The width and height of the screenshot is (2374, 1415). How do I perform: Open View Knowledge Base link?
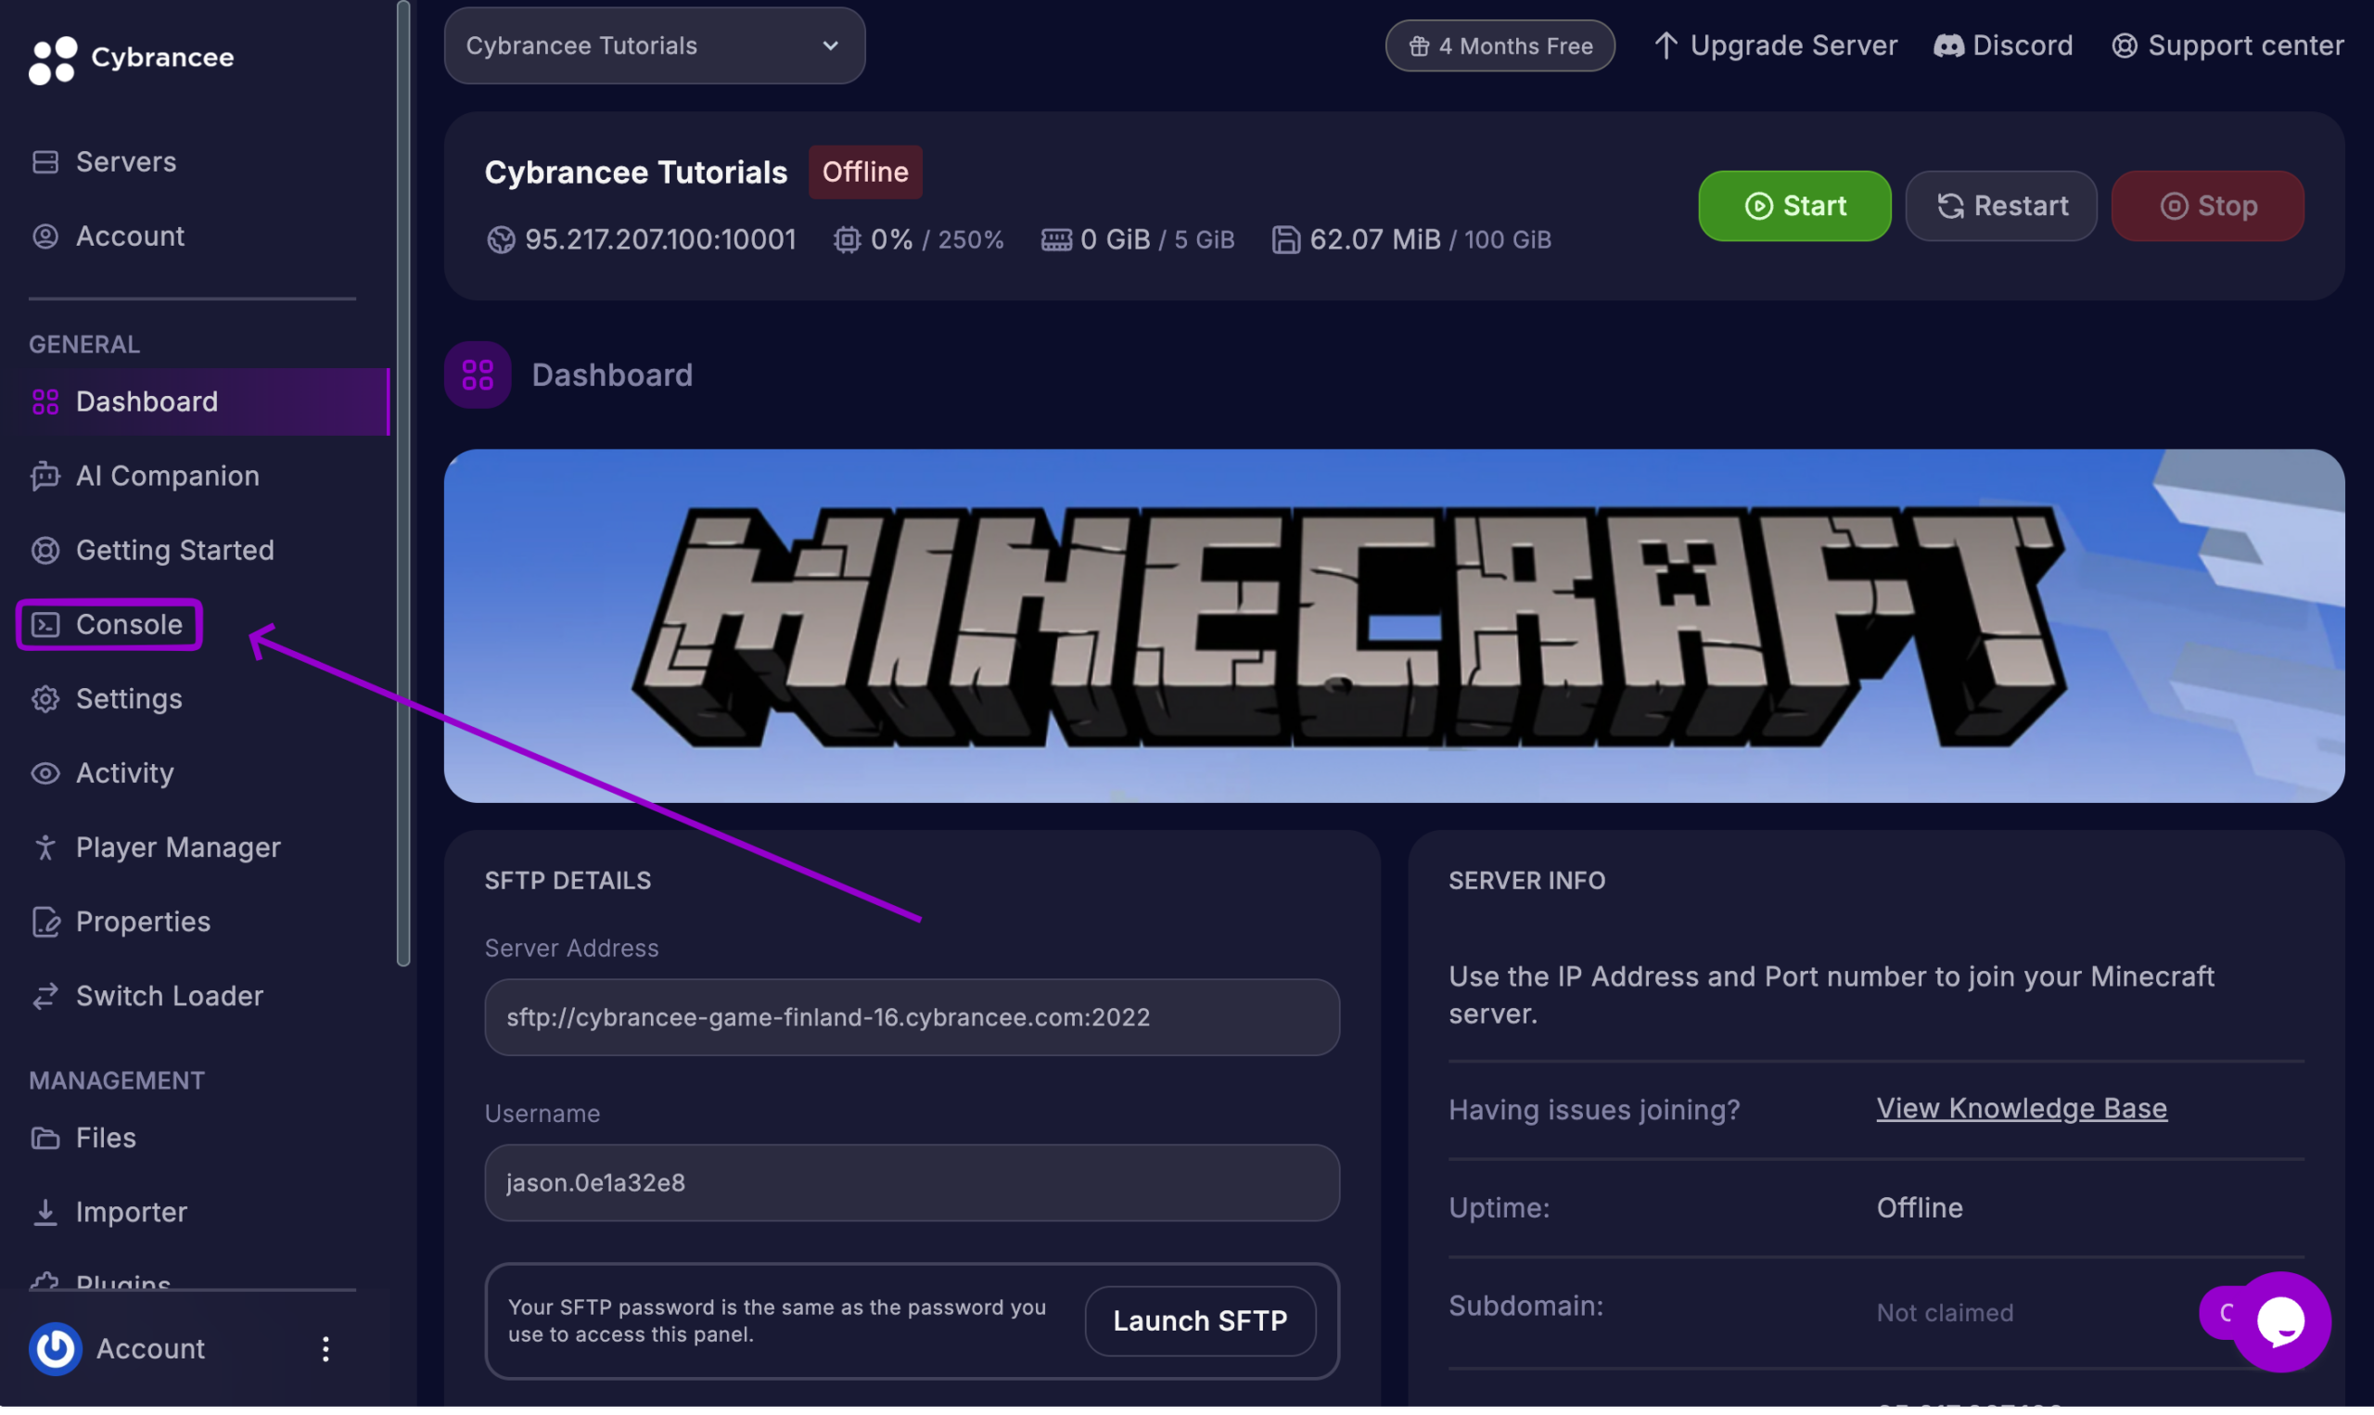[x=2023, y=1110]
